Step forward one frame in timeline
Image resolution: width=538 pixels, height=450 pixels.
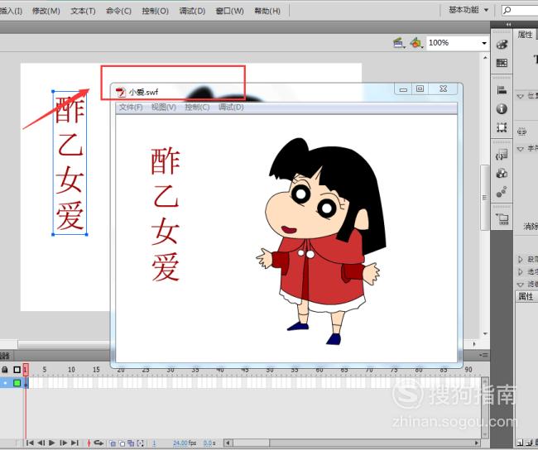(x=63, y=443)
